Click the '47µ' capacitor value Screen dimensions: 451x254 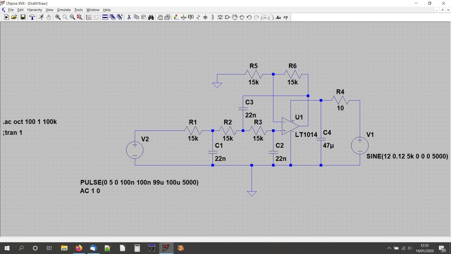tap(328, 145)
